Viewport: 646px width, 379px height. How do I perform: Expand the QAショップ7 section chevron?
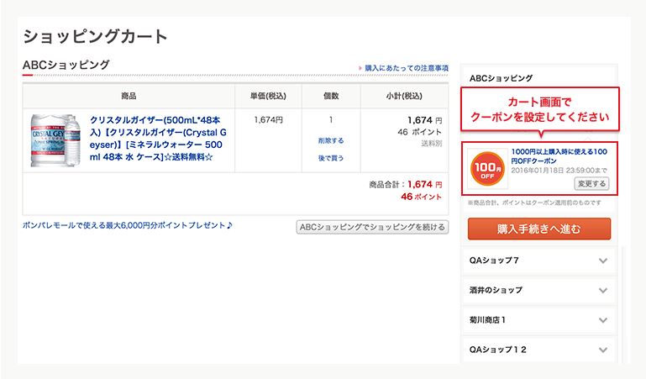603,261
